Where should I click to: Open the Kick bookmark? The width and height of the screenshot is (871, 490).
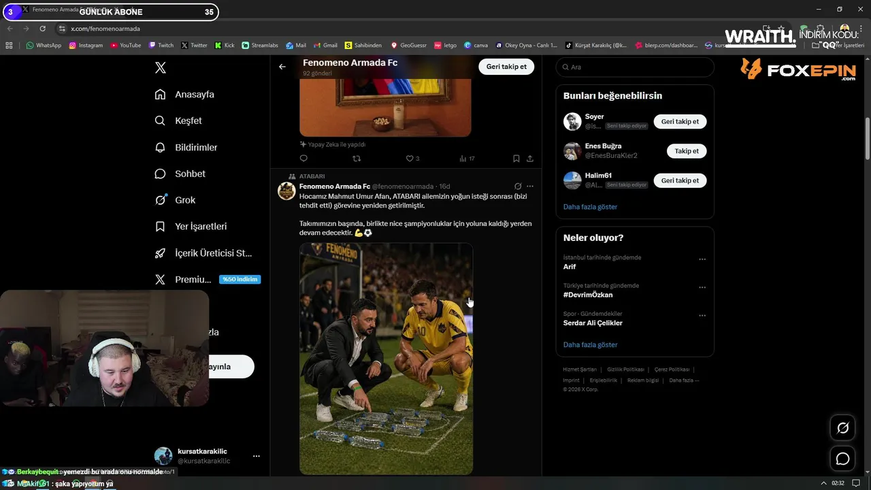[225, 46]
